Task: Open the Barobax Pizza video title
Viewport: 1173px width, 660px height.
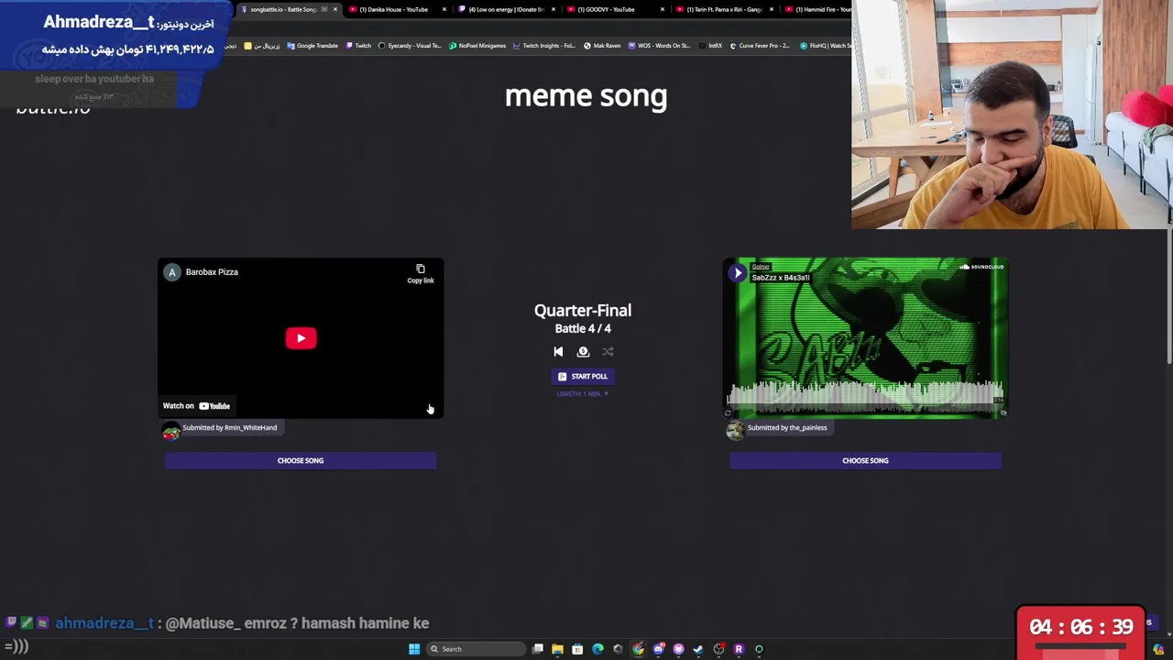Action: (x=212, y=272)
